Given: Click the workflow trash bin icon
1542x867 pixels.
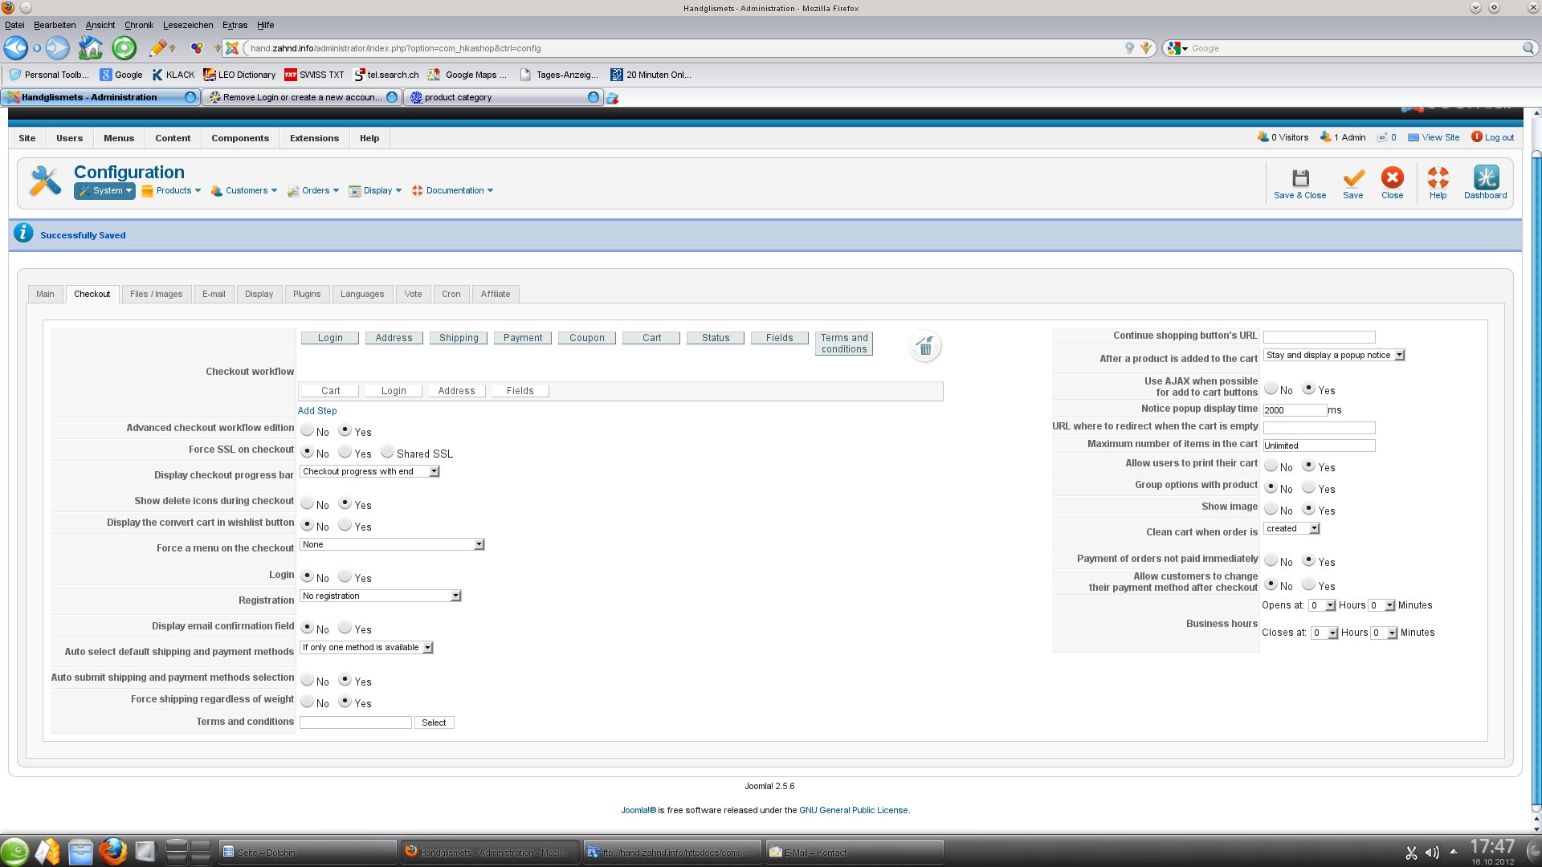Looking at the screenshot, I should (x=925, y=347).
